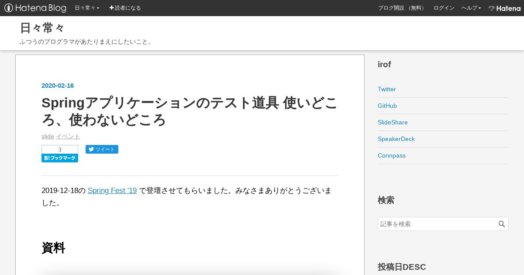This screenshot has width=524, height=275.
Task: Open the Spring Fest '19 link
Action: pos(112,190)
